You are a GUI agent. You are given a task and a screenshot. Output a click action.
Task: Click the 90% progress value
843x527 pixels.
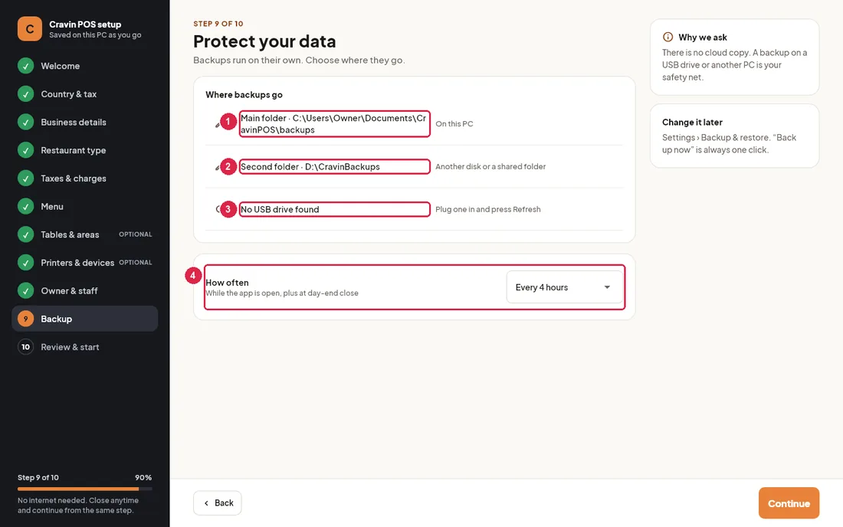(x=143, y=477)
